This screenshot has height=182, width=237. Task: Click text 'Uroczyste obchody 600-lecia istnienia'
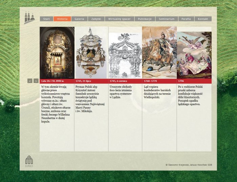click(x=121, y=88)
